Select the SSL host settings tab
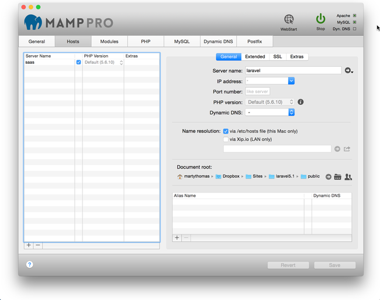 click(277, 57)
